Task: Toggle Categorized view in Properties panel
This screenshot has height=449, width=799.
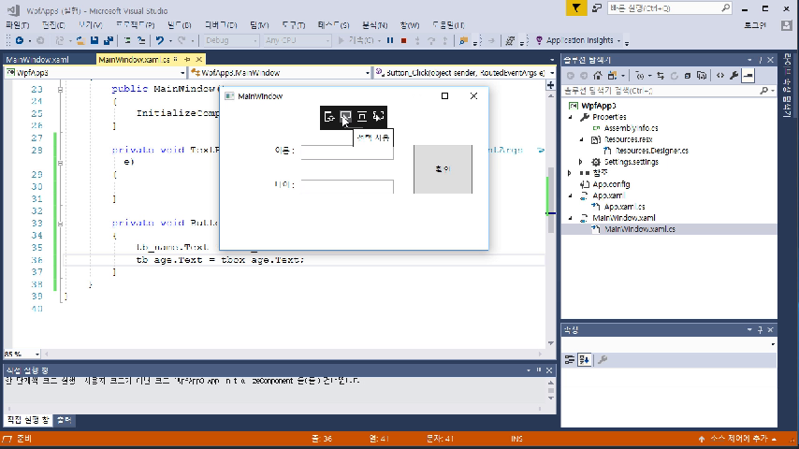Action: click(568, 360)
